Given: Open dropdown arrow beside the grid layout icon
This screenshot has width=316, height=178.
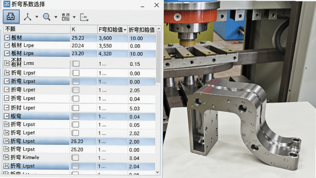Looking at the screenshot, I should tap(74, 17).
